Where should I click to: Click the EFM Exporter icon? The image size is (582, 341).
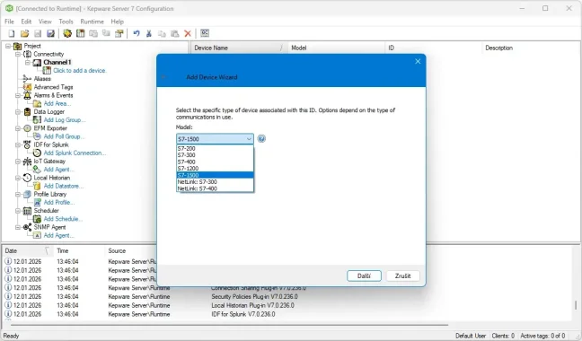(x=27, y=128)
